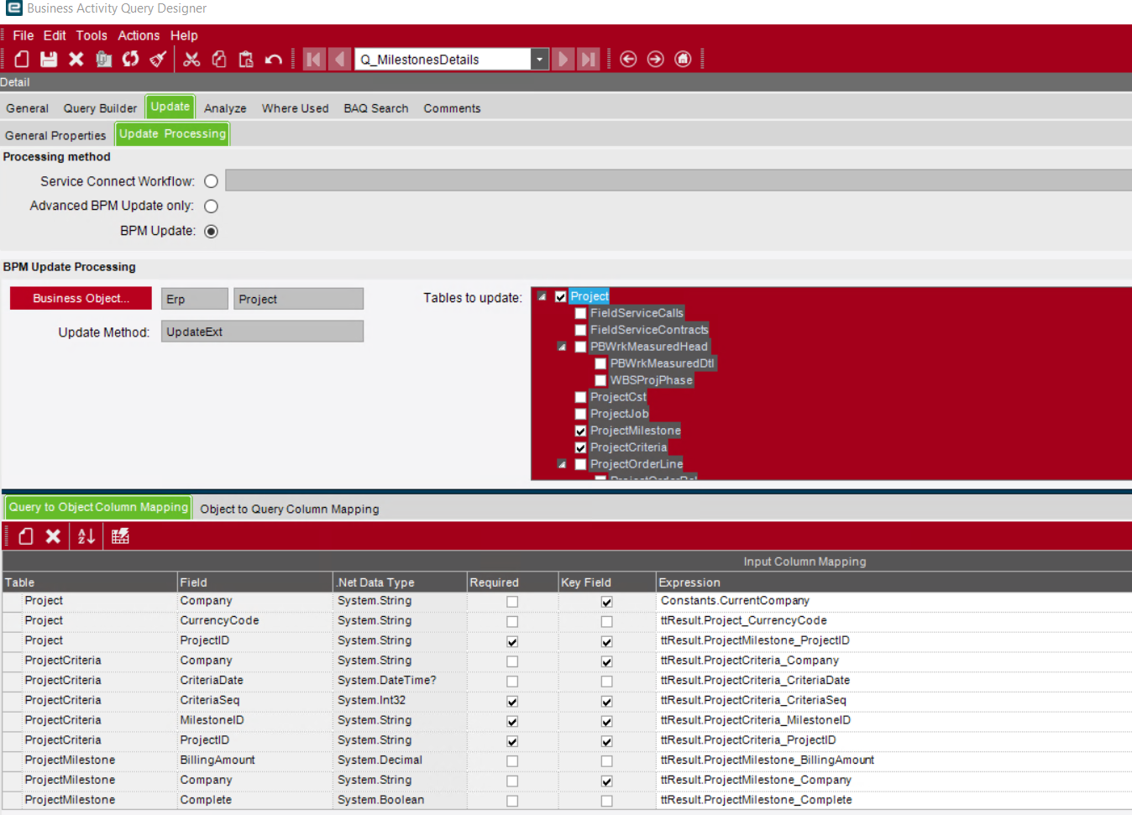Select the BPM Update radio button

(211, 231)
